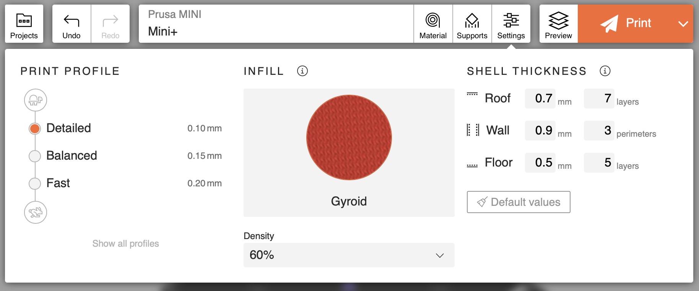The height and width of the screenshot is (291, 699).
Task: Click the turtle slowest-profile icon
Action: 36,100
